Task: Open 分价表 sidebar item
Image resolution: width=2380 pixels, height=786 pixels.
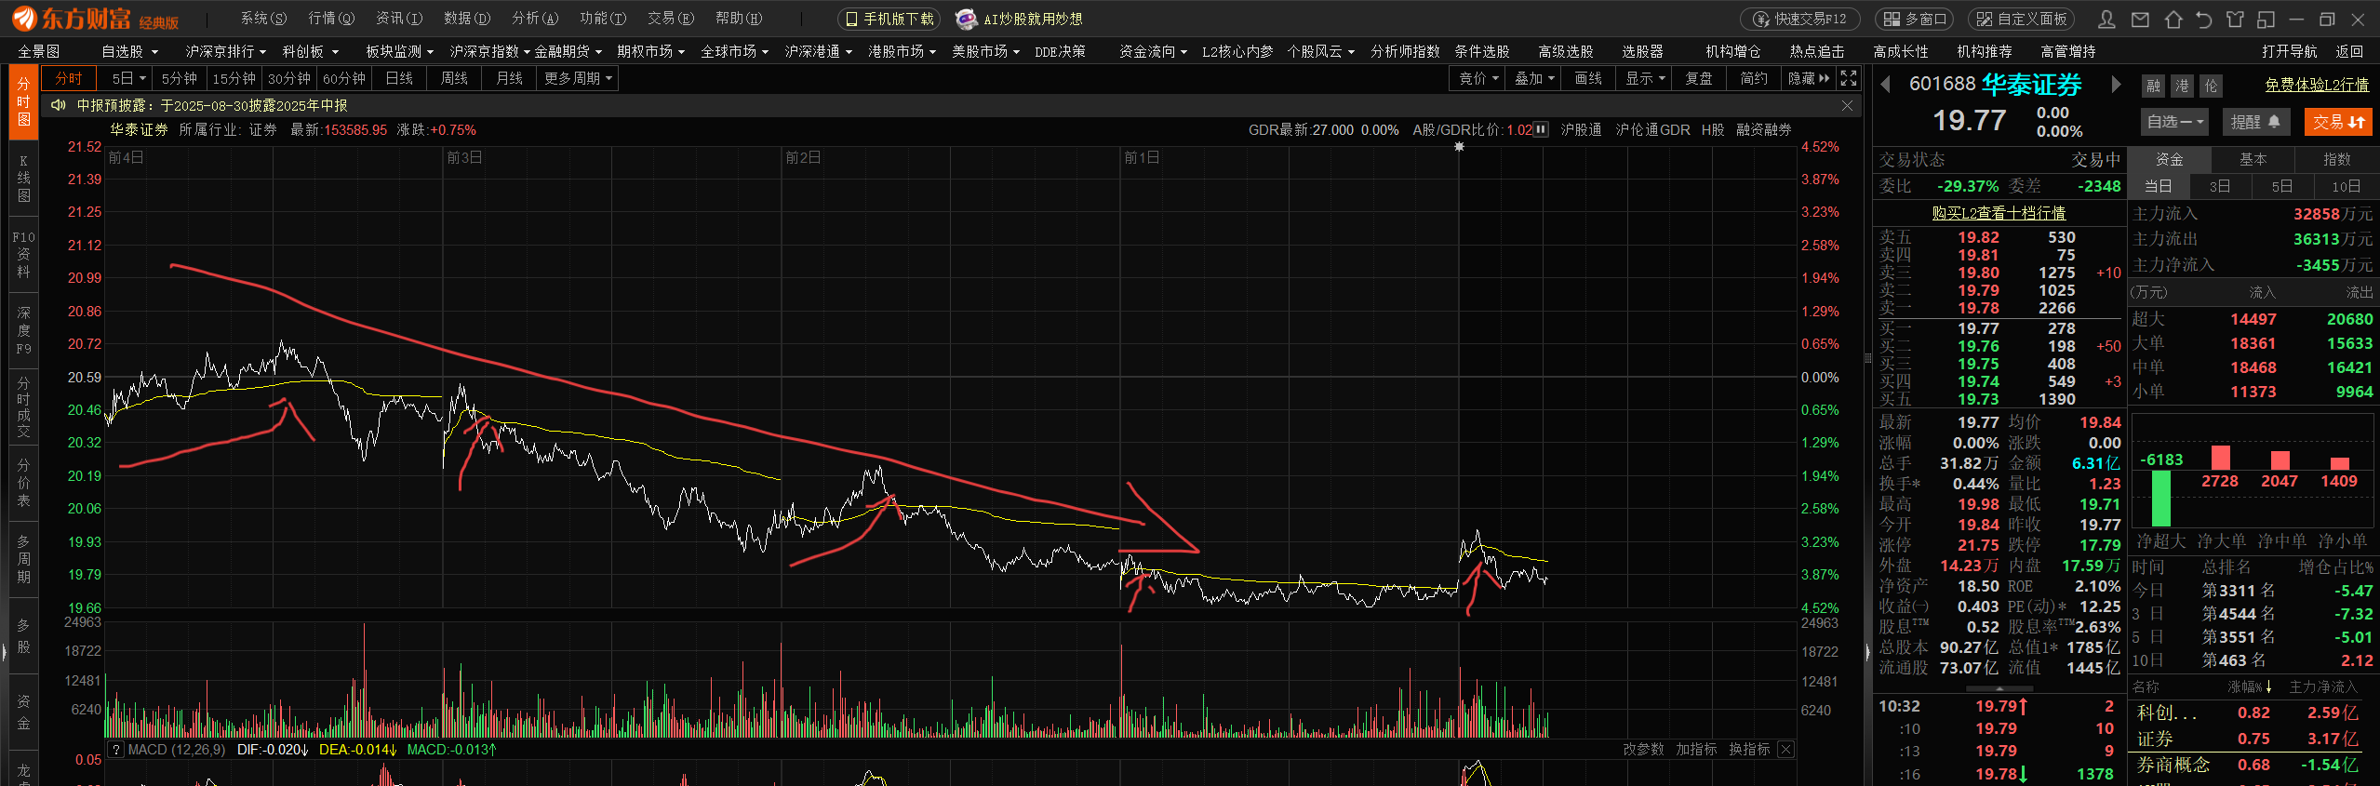Action: [x=23, y=483]
